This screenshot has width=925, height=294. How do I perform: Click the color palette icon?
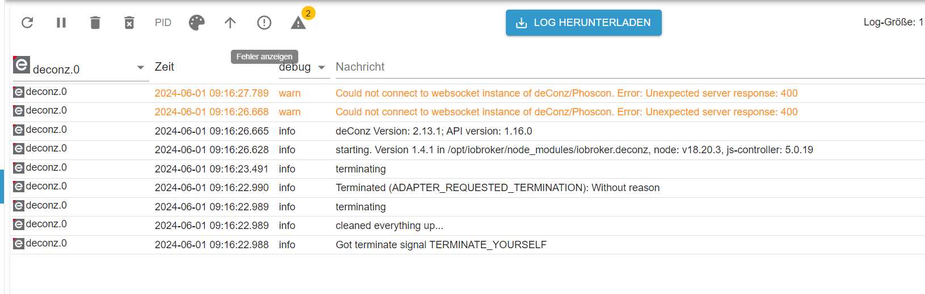(197, 23)
